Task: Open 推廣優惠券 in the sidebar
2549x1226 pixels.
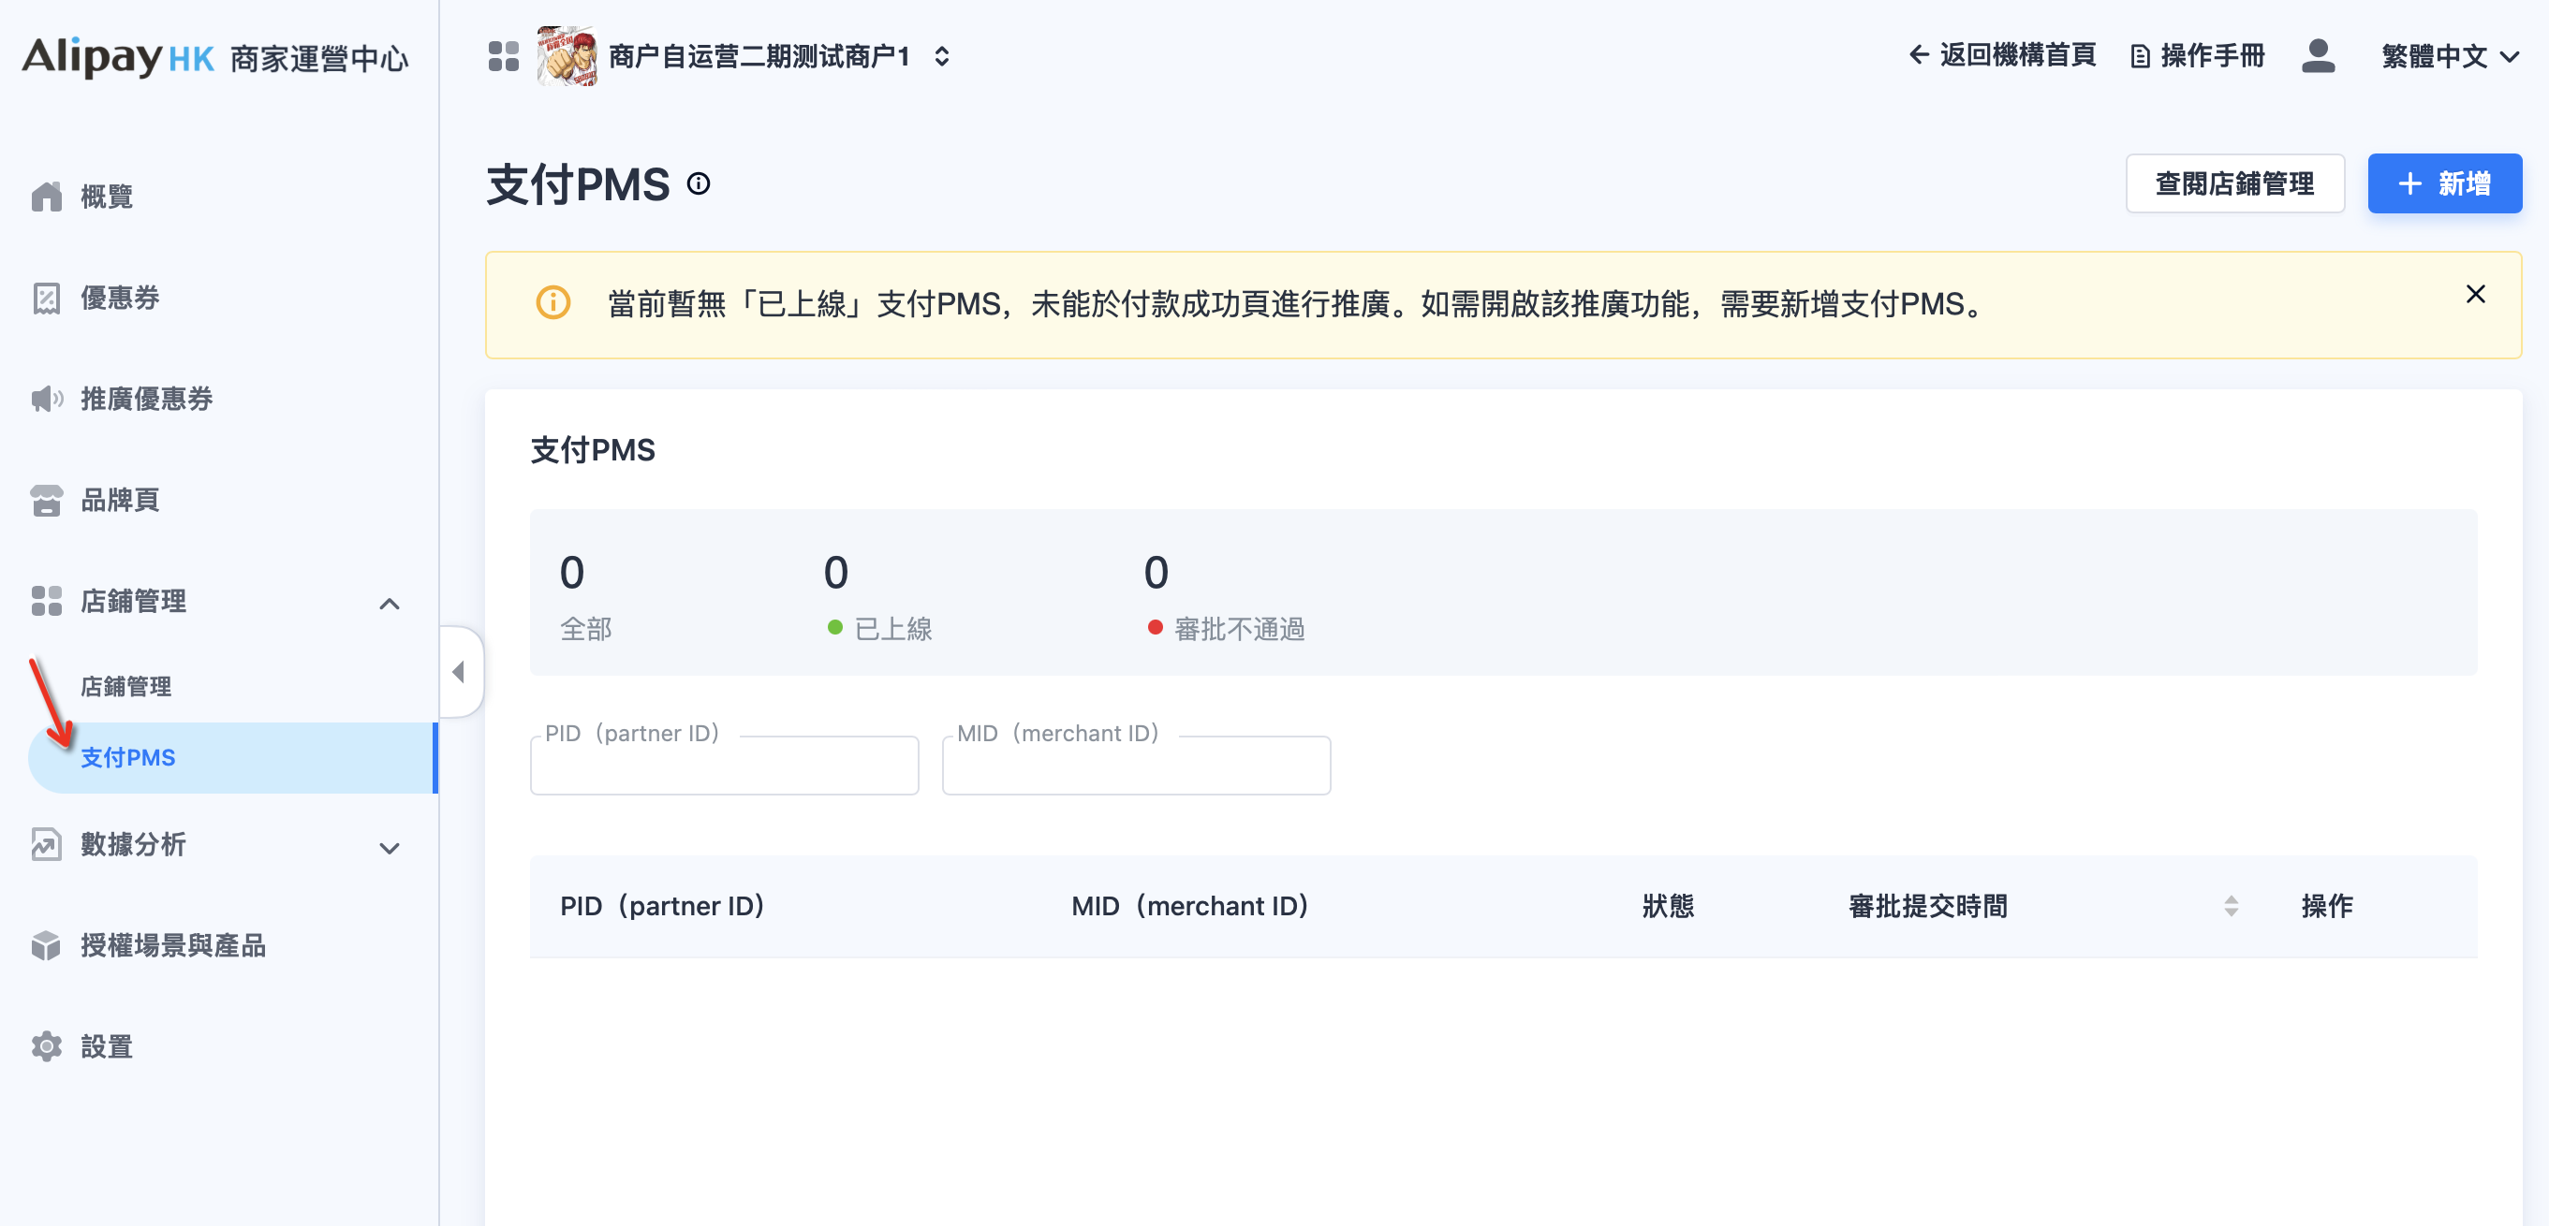Action: pos(146,399)
